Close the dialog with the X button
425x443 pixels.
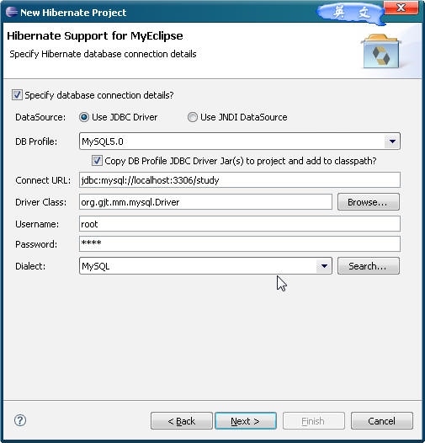[x=401, y=8]
